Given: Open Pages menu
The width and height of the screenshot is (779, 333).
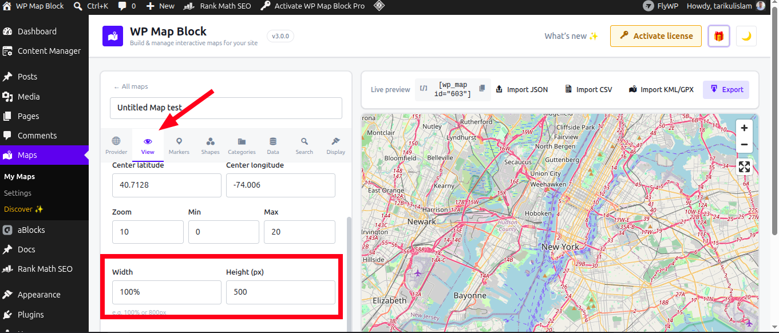Looking at the screenshot, I should coord(44,116).
